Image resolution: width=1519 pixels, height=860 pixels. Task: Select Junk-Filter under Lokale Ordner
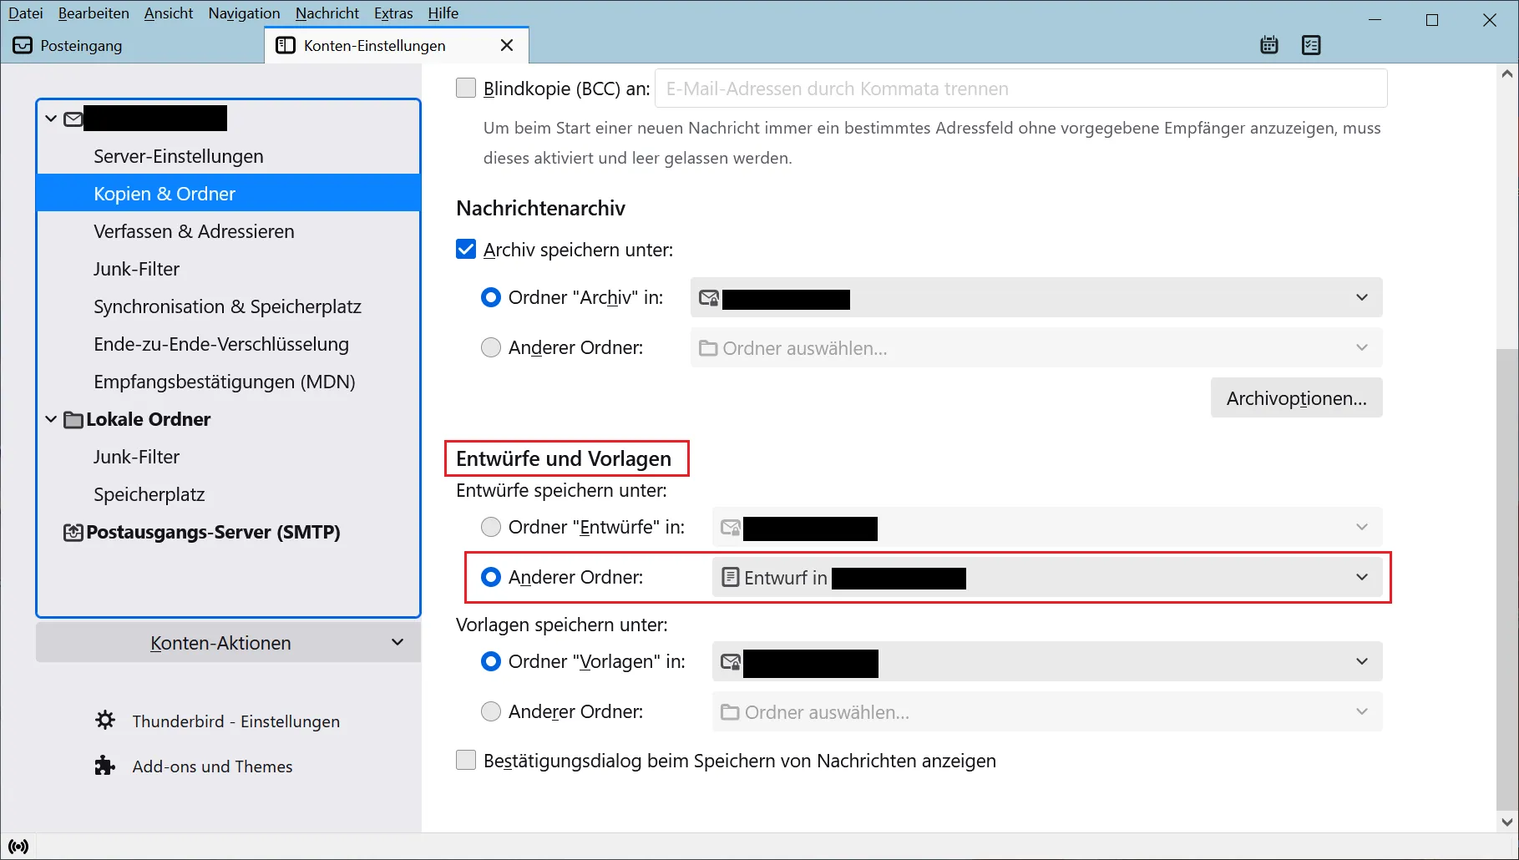pos(228,457)
